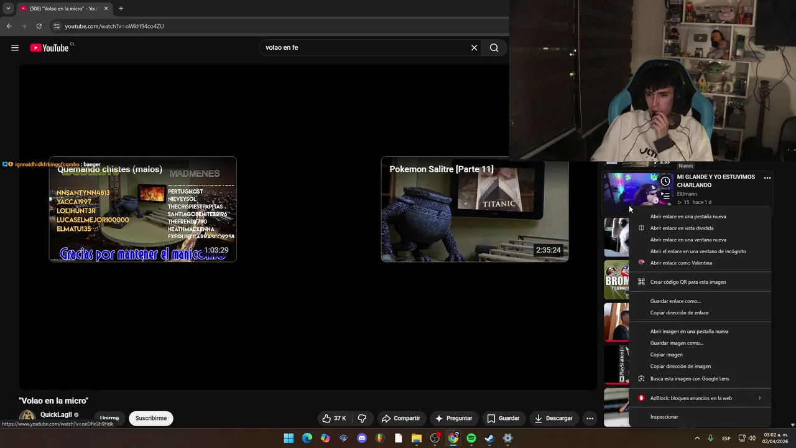Choose "Guardar imagen como..."
This screenshot has width=796, height=448.
tap(700, 343)
